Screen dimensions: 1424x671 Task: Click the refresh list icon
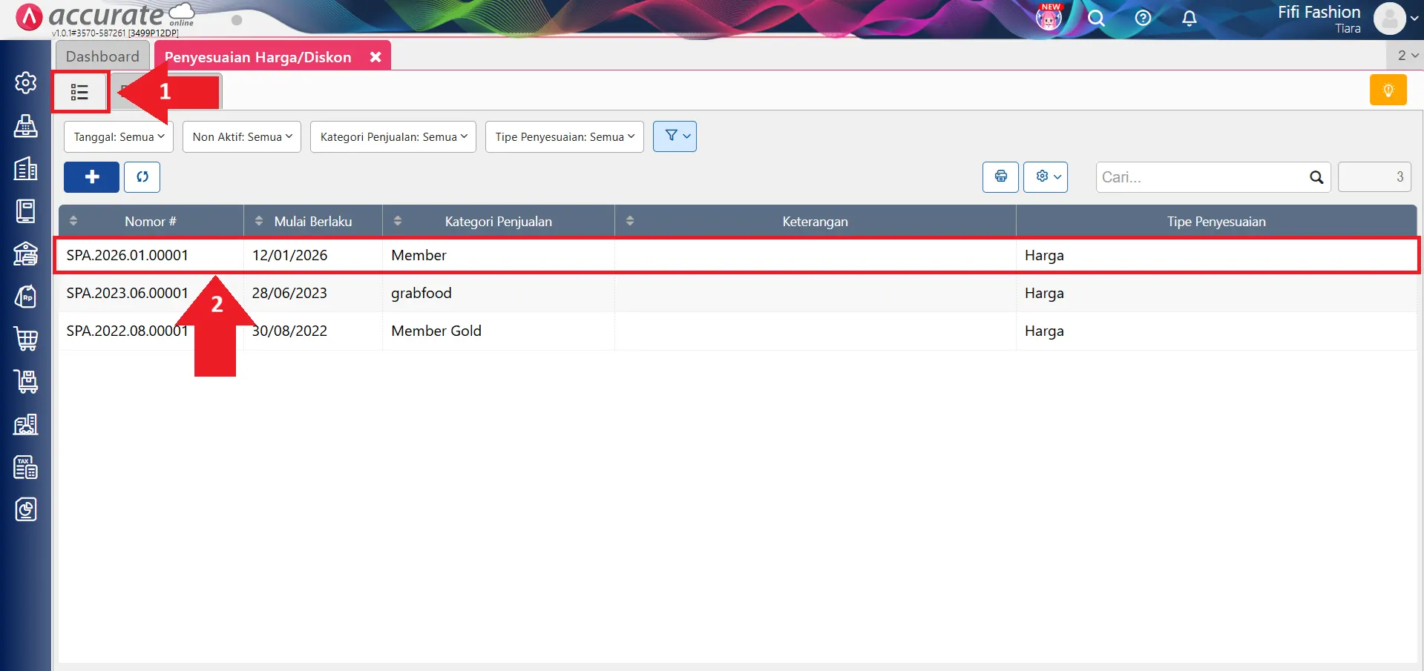tap(142, 177)
